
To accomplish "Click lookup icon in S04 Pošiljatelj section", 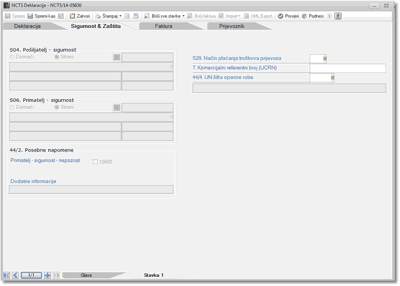I will [117, 57].
